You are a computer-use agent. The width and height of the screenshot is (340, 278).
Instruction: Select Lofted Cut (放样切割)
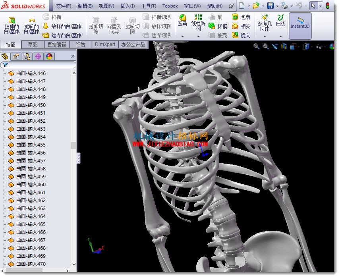pos(157,26)
